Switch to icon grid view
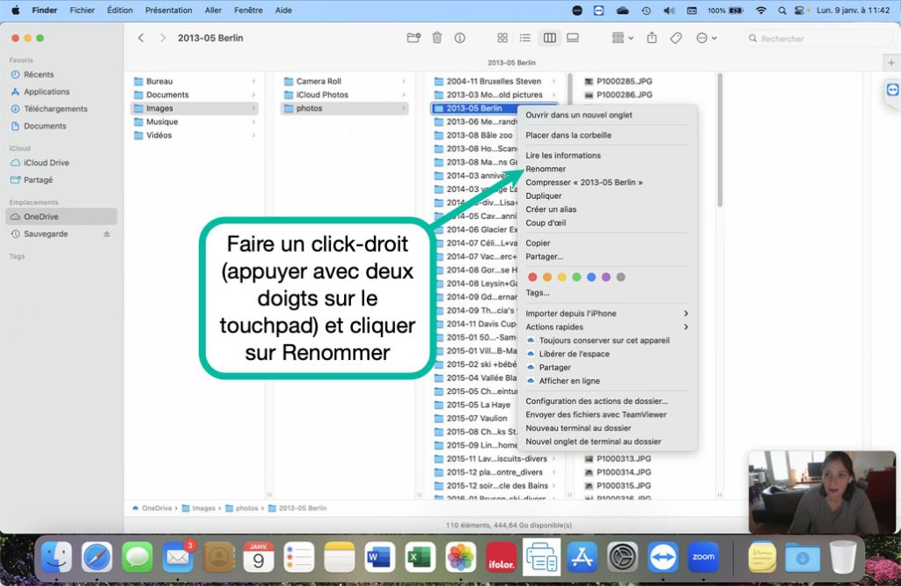The width and height of the screenshot is (901, 586). tap(502, 38)
